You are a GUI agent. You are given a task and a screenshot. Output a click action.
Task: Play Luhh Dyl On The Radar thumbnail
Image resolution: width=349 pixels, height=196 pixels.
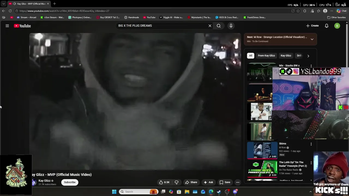(x=262, y=169)
